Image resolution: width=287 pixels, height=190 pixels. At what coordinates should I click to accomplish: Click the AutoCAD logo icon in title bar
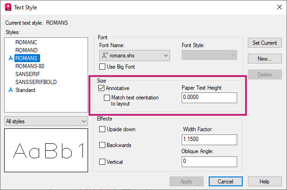click(x=8, y=7)
